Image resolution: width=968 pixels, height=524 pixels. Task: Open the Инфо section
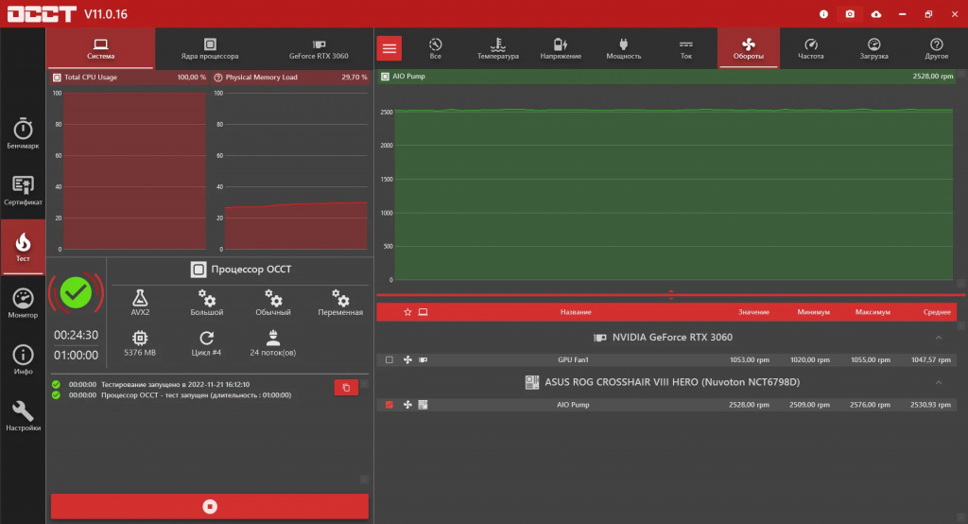pos(23,359)
